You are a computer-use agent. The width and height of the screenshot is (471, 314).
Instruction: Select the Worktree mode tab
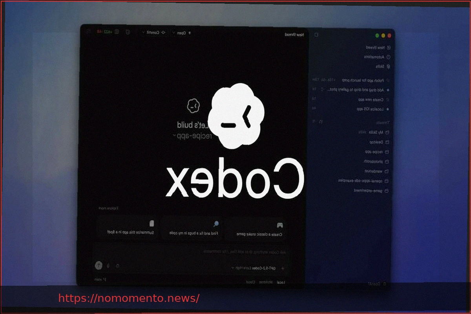tap(267, 282)
